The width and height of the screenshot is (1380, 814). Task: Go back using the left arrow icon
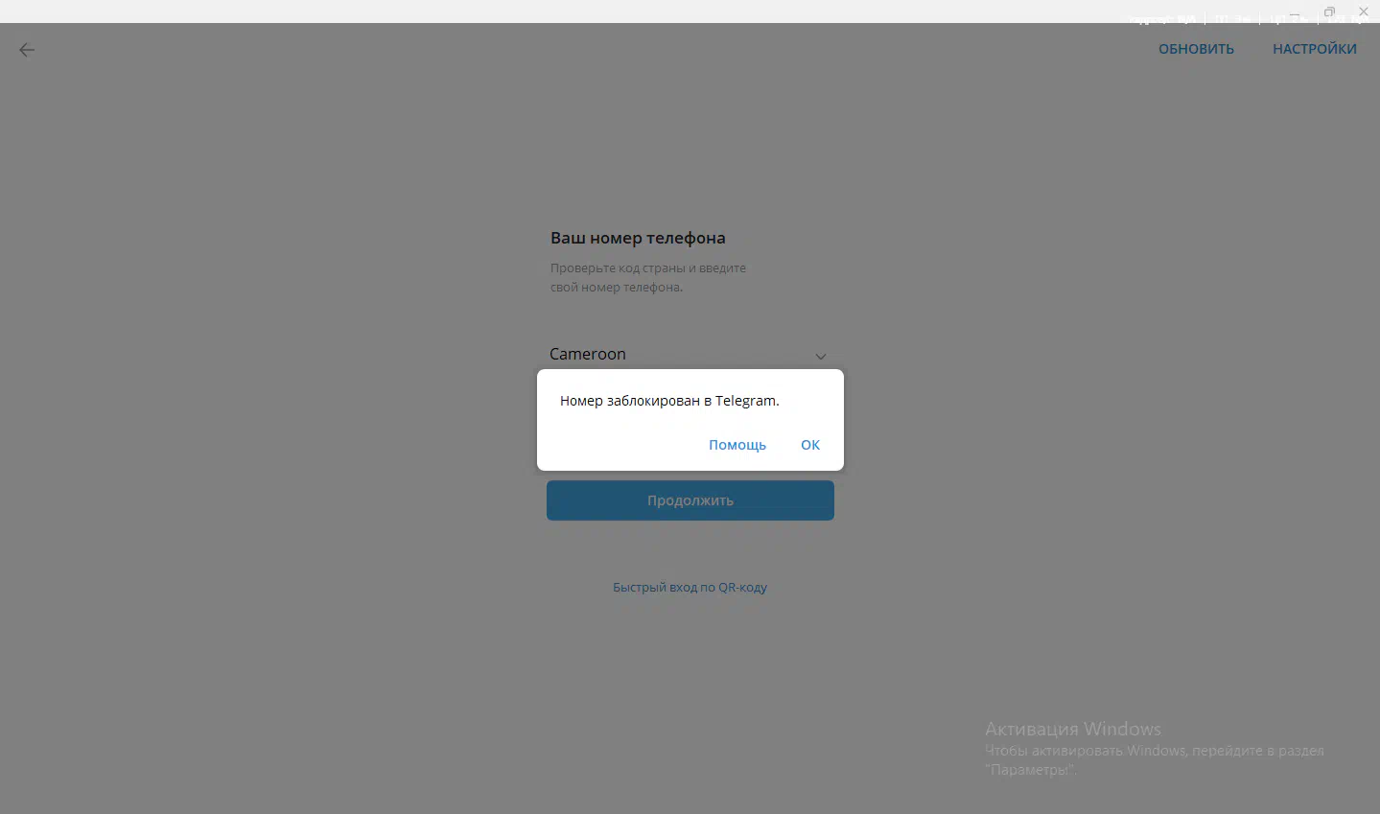[x=27, y=50]
